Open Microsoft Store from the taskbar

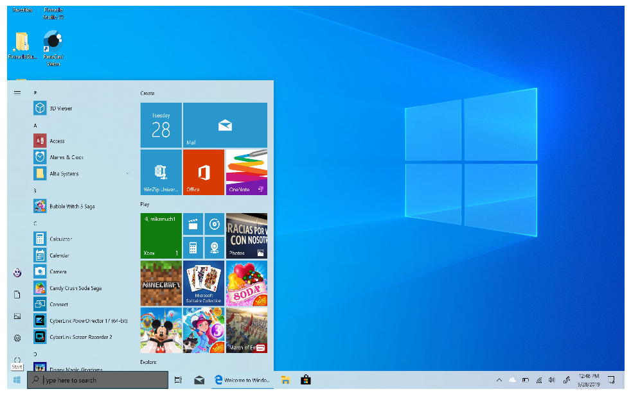[x=306, y=380]
